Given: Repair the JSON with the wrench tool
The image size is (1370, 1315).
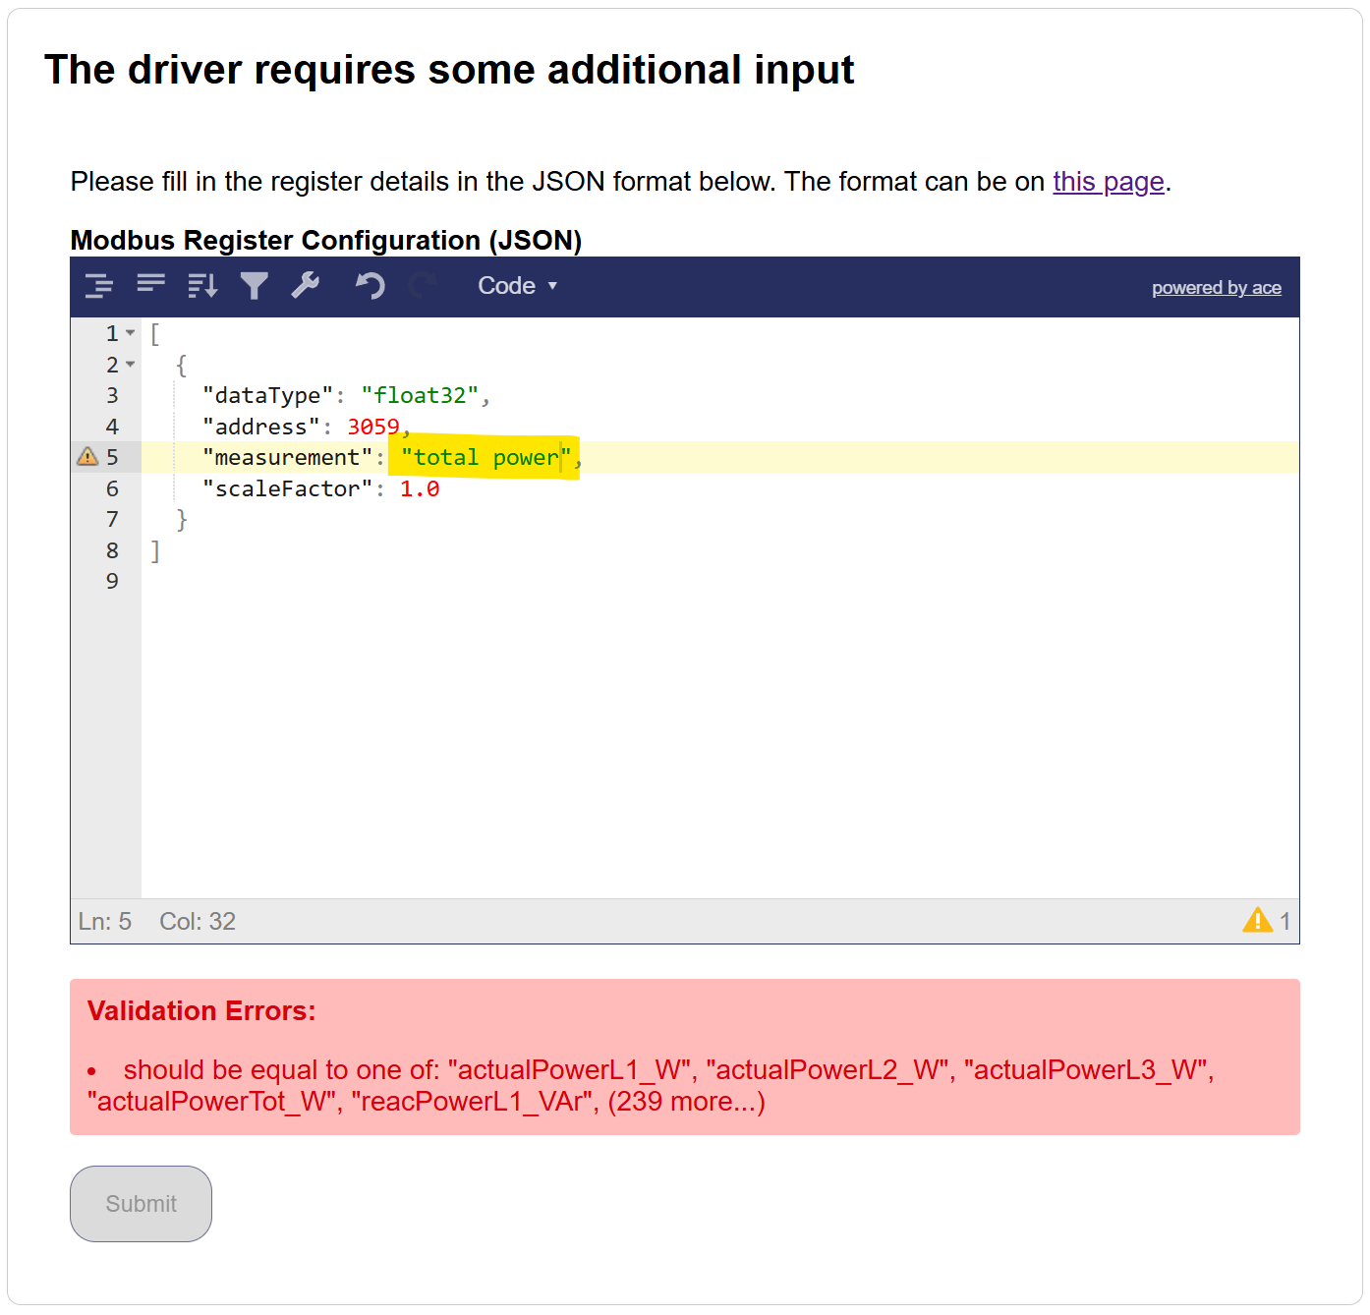Looking at the screenshot, I should 306,286.
